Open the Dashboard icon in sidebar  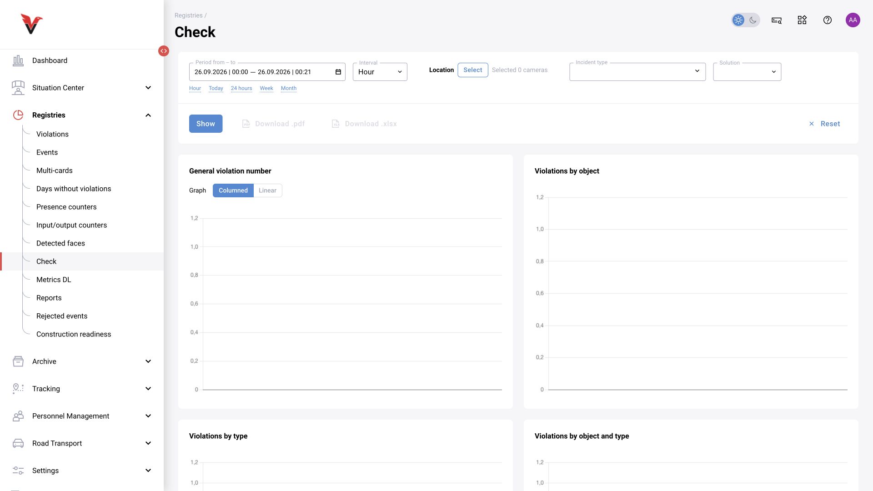coord(18,60)
